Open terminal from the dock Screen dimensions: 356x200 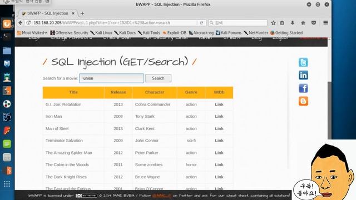(x=7, y=37)
